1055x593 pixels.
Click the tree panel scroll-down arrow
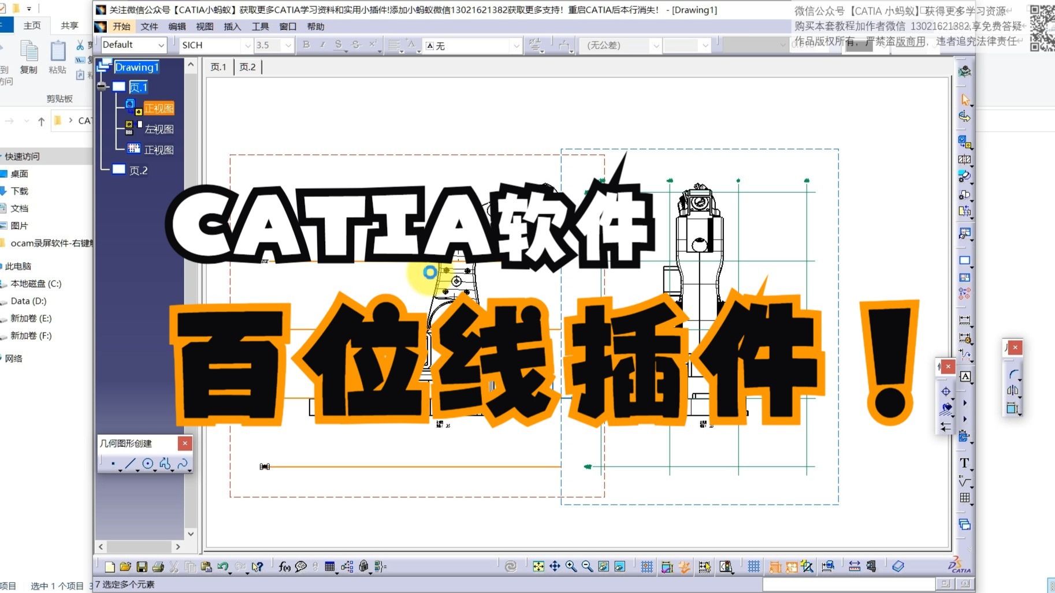[191, 534]
